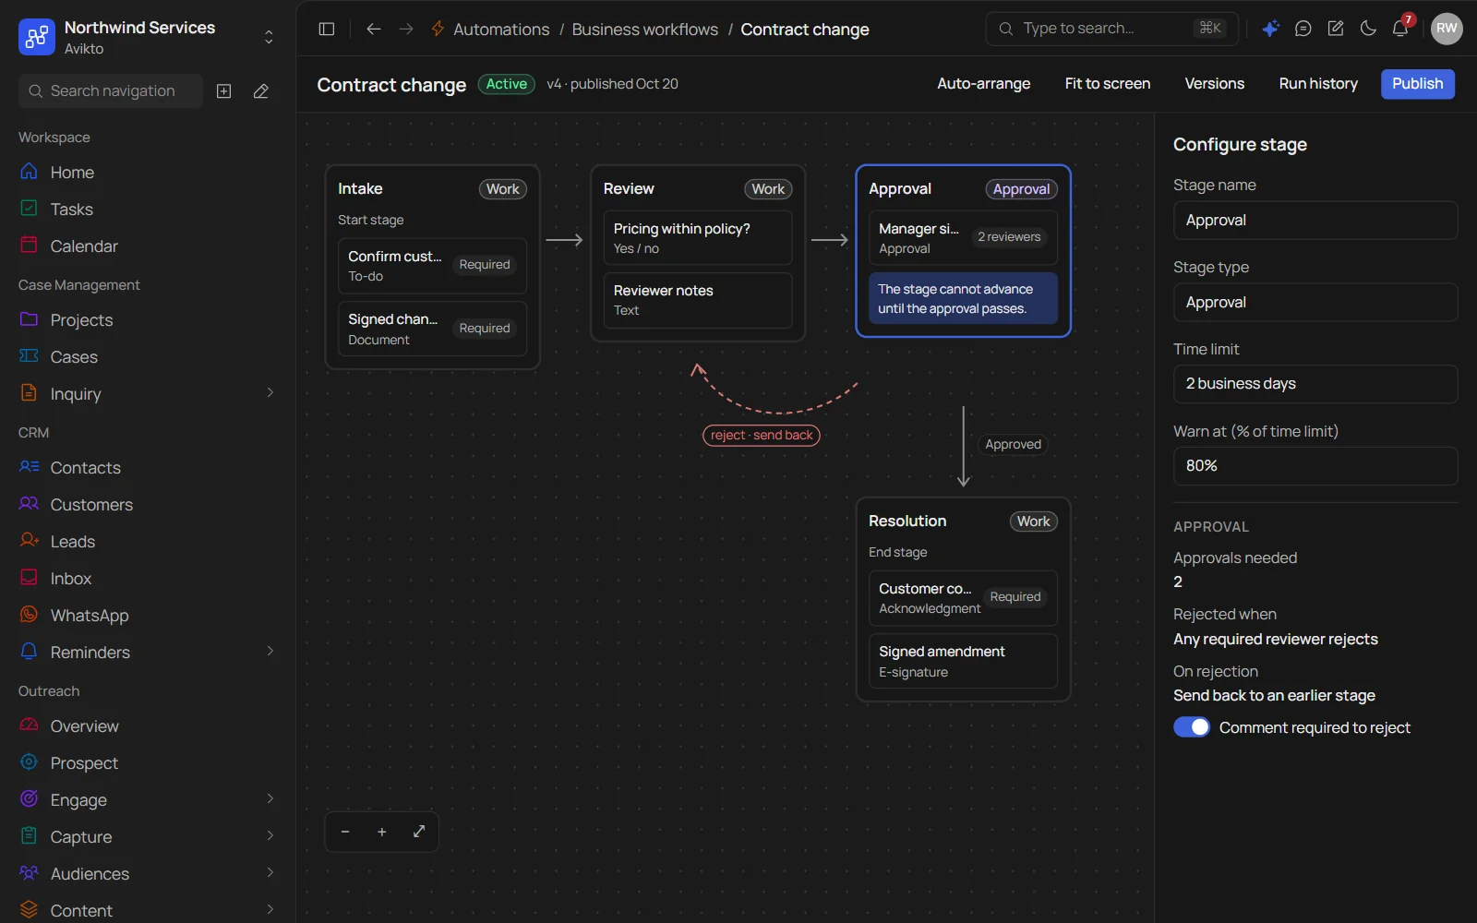Screen dimensions: 1477x923
Task: Expand the Engage submenu
Action: click(270, 799)
